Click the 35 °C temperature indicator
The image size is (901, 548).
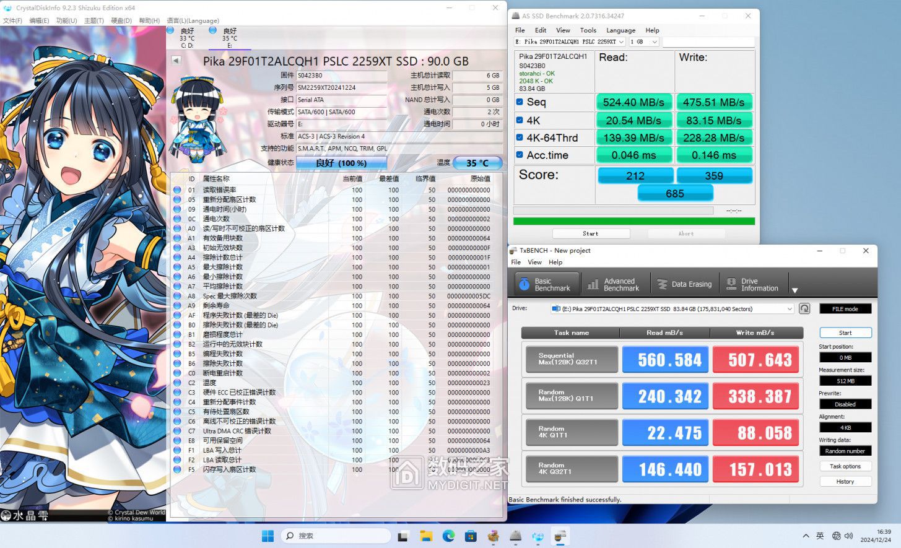[x=477, y=163]
